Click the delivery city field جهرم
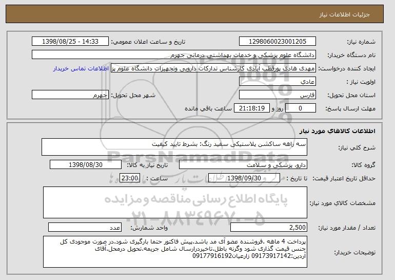This screenshot has height=280, width=395. tap(70, 95)
